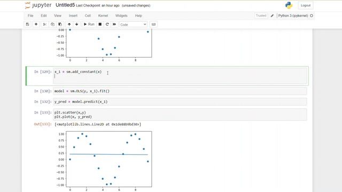The height and width of the screenshot is (192, 342).
Task: Paste cells below icon
Action: coord(60,25)
